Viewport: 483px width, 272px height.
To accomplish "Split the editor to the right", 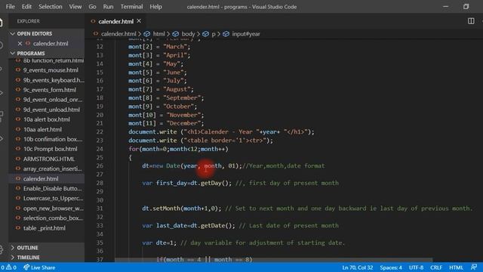I will pyautogui.click(x=471, y=21).
